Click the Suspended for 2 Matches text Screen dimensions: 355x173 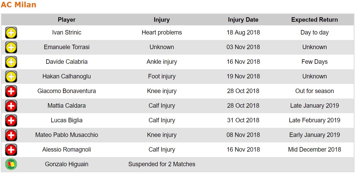click(x=162, y=164)
